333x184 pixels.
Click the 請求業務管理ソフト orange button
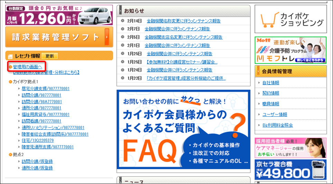[59, 37]
